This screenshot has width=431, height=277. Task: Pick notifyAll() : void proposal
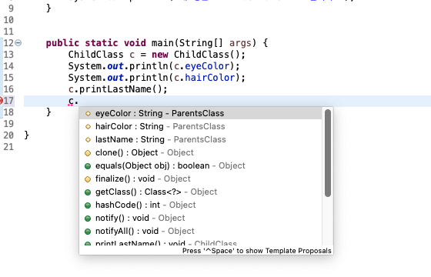[x=200, y=231]
